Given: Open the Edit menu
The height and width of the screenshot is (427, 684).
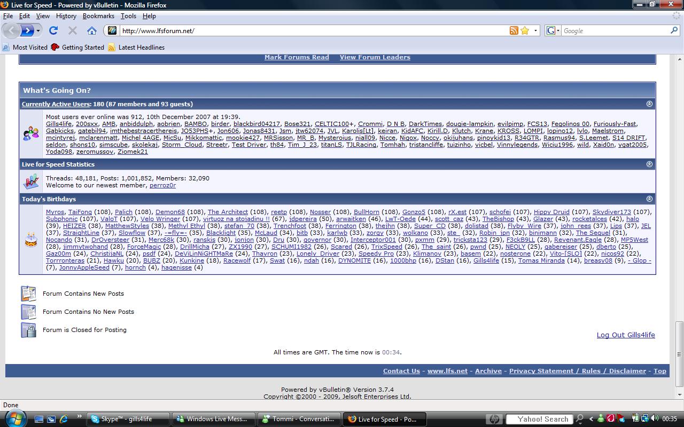Looking at the screenshot, I should (x=25, y=16).
